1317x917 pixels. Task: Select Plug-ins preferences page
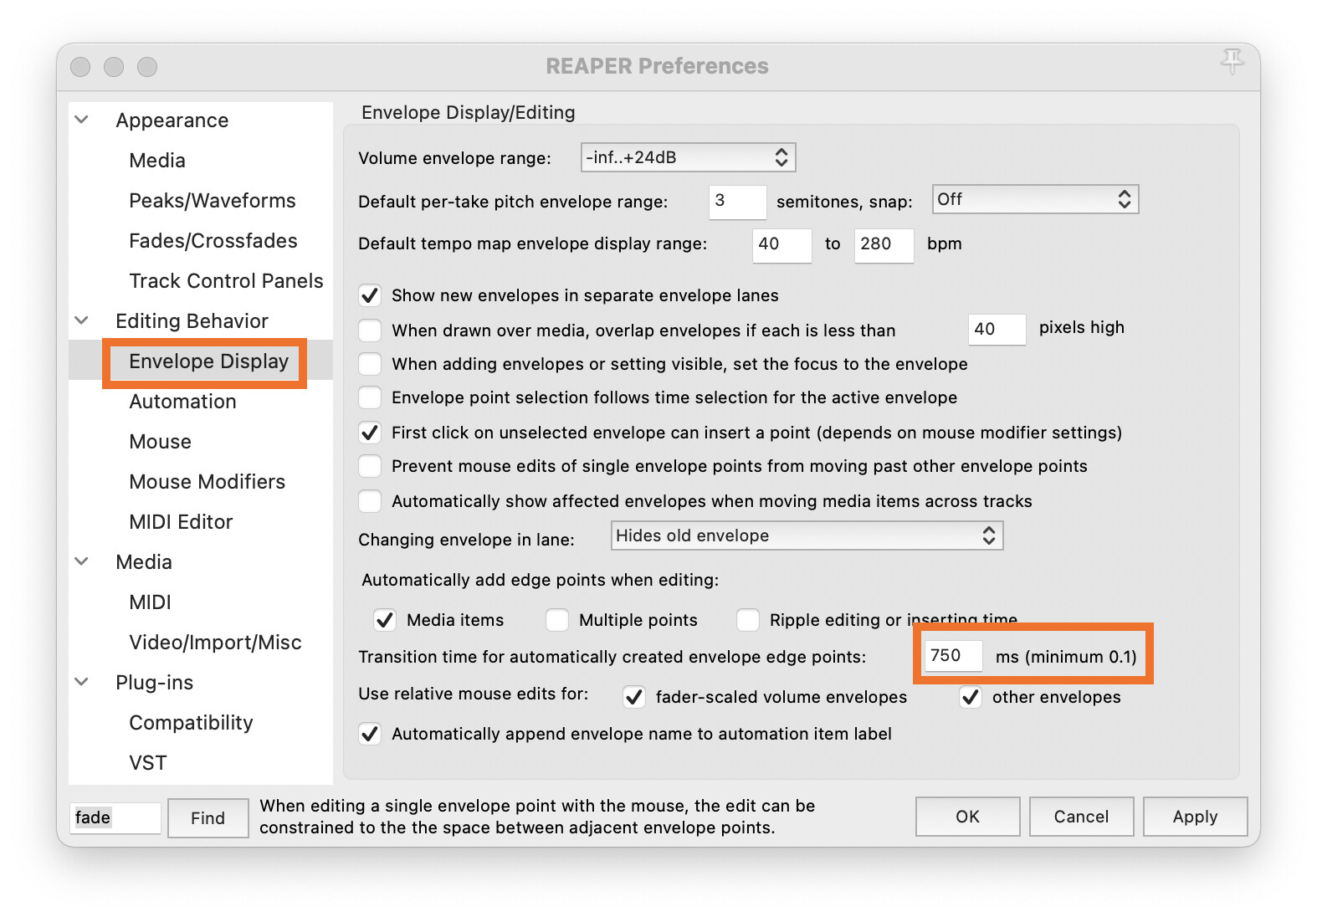click(154, 682)
